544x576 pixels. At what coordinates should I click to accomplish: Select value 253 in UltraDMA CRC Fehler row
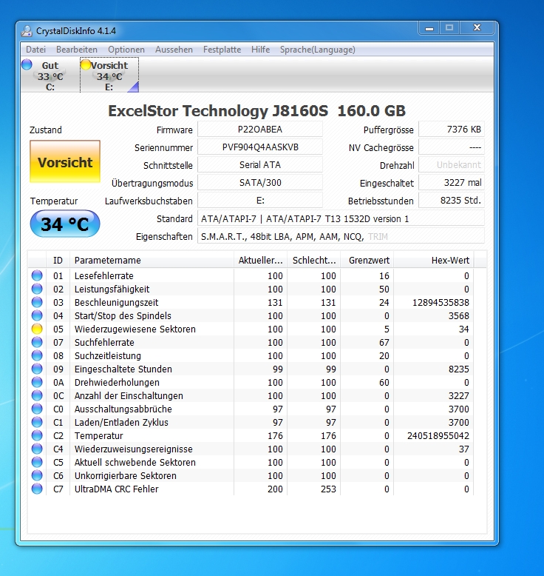(328, 489)
